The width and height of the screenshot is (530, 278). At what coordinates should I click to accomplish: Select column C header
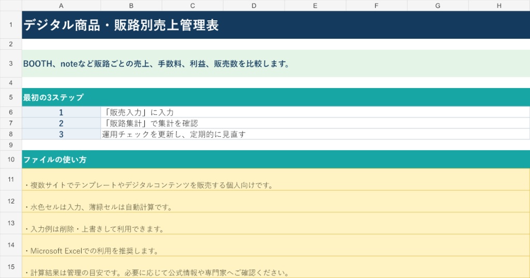193,5
